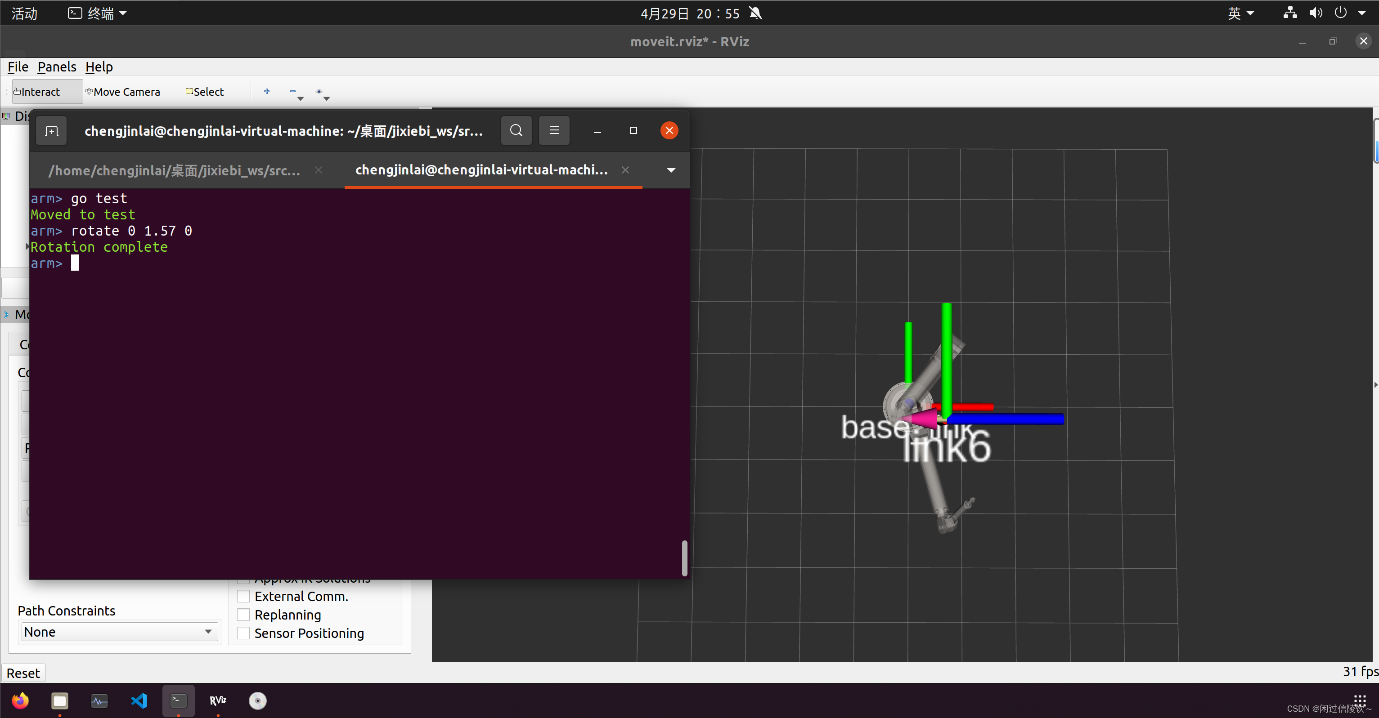
Task: Enable the External Comm. checkbox
Action: coord(243,596)
